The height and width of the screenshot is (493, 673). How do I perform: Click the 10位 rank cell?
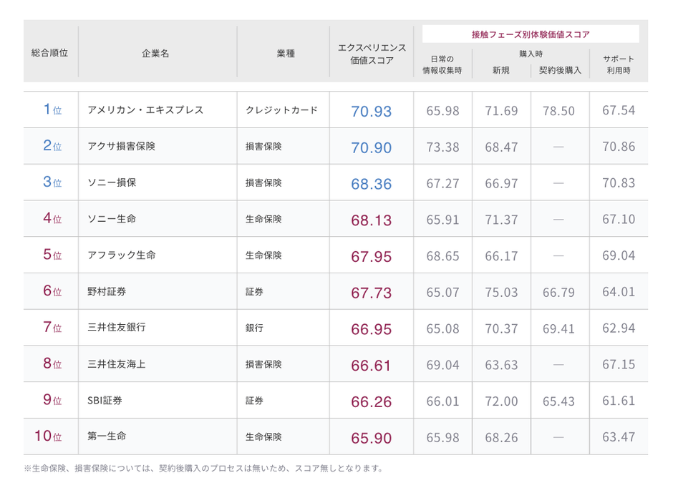[x=49, y=436]
